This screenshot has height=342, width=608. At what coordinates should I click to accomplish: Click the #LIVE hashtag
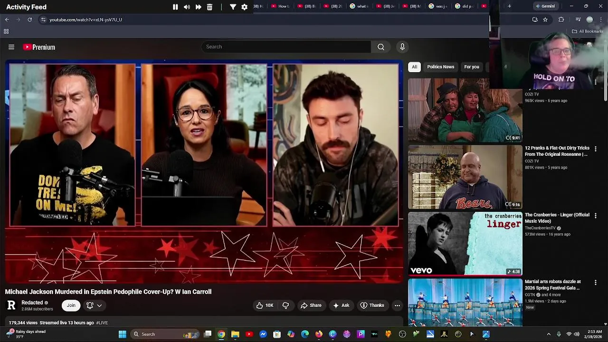coord(102,323)
